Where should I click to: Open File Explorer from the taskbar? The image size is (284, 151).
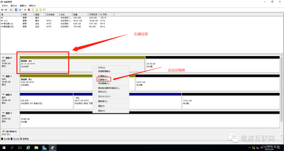36,148
